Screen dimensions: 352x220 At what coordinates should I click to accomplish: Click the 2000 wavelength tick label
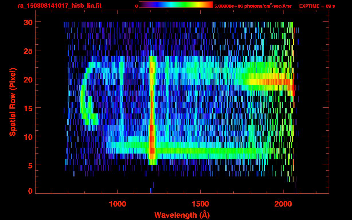click(283, 204)
